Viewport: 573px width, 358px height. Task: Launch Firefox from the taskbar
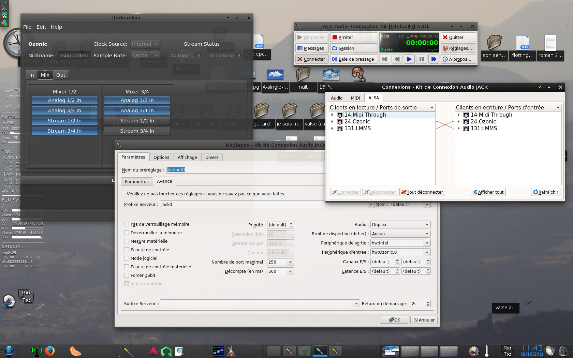[x=50, y=351]
